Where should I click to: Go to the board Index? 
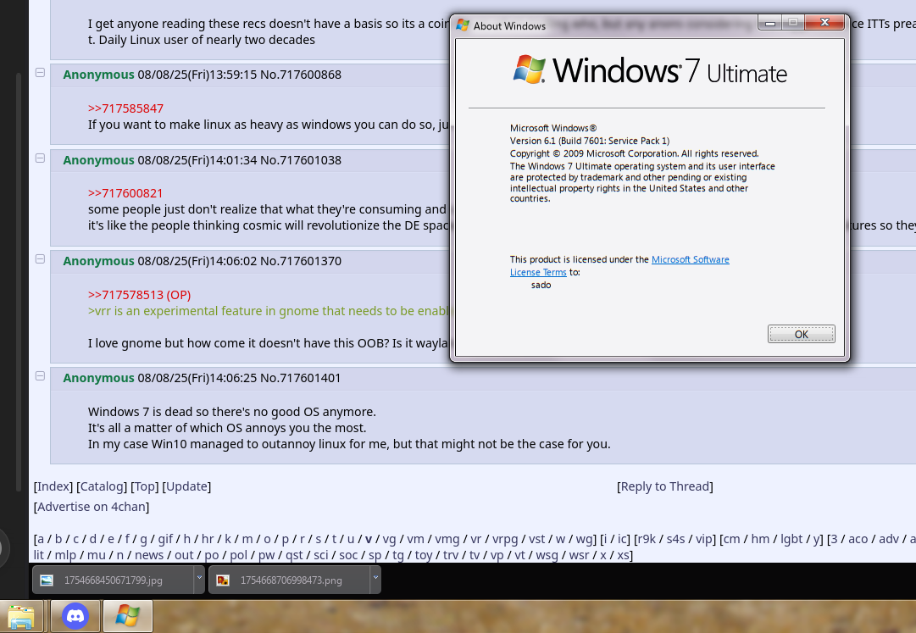point(53,486)
